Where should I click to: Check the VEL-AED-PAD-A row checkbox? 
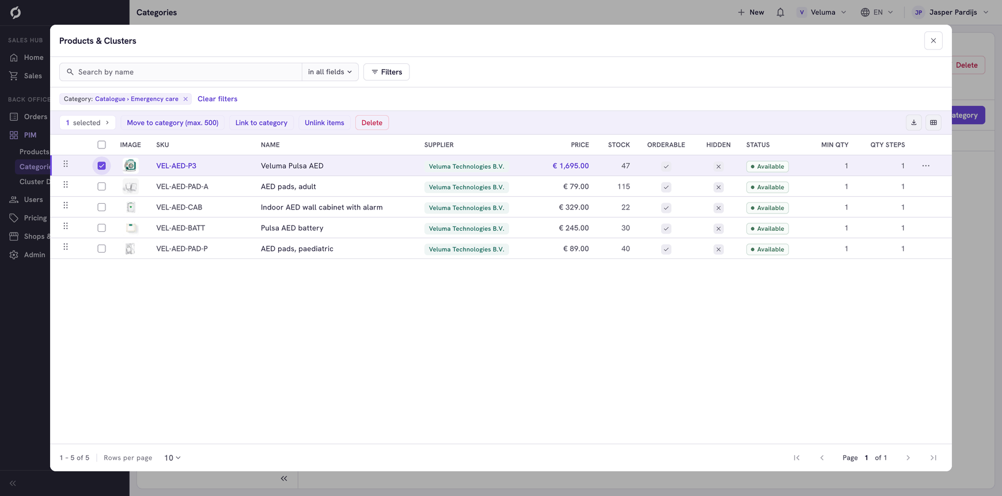(x=101, y=186)
